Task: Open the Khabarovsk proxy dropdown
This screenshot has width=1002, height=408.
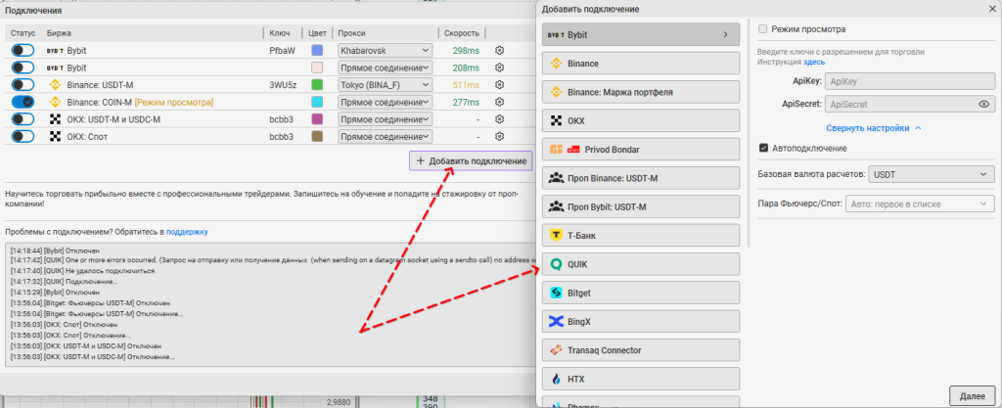Action: pos(384,51)
